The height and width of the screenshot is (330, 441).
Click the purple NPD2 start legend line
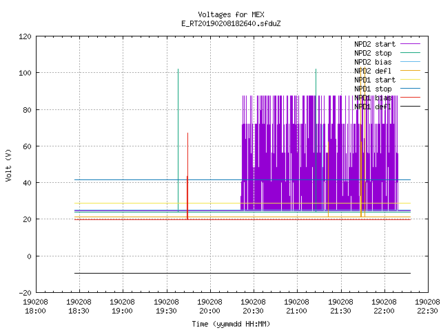[x=410, y=44]
